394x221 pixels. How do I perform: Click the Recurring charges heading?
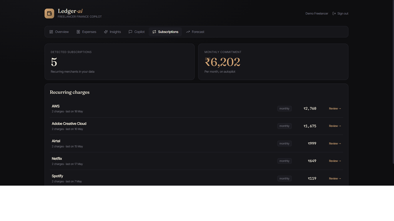69,92
